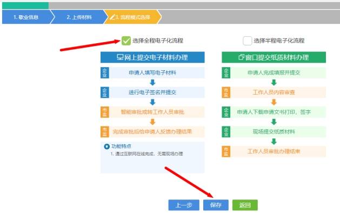The image size is (340, 213).
Task: Click the text 申请人填写电子材料
Action: pyautogui.click(x=152, y=72)
